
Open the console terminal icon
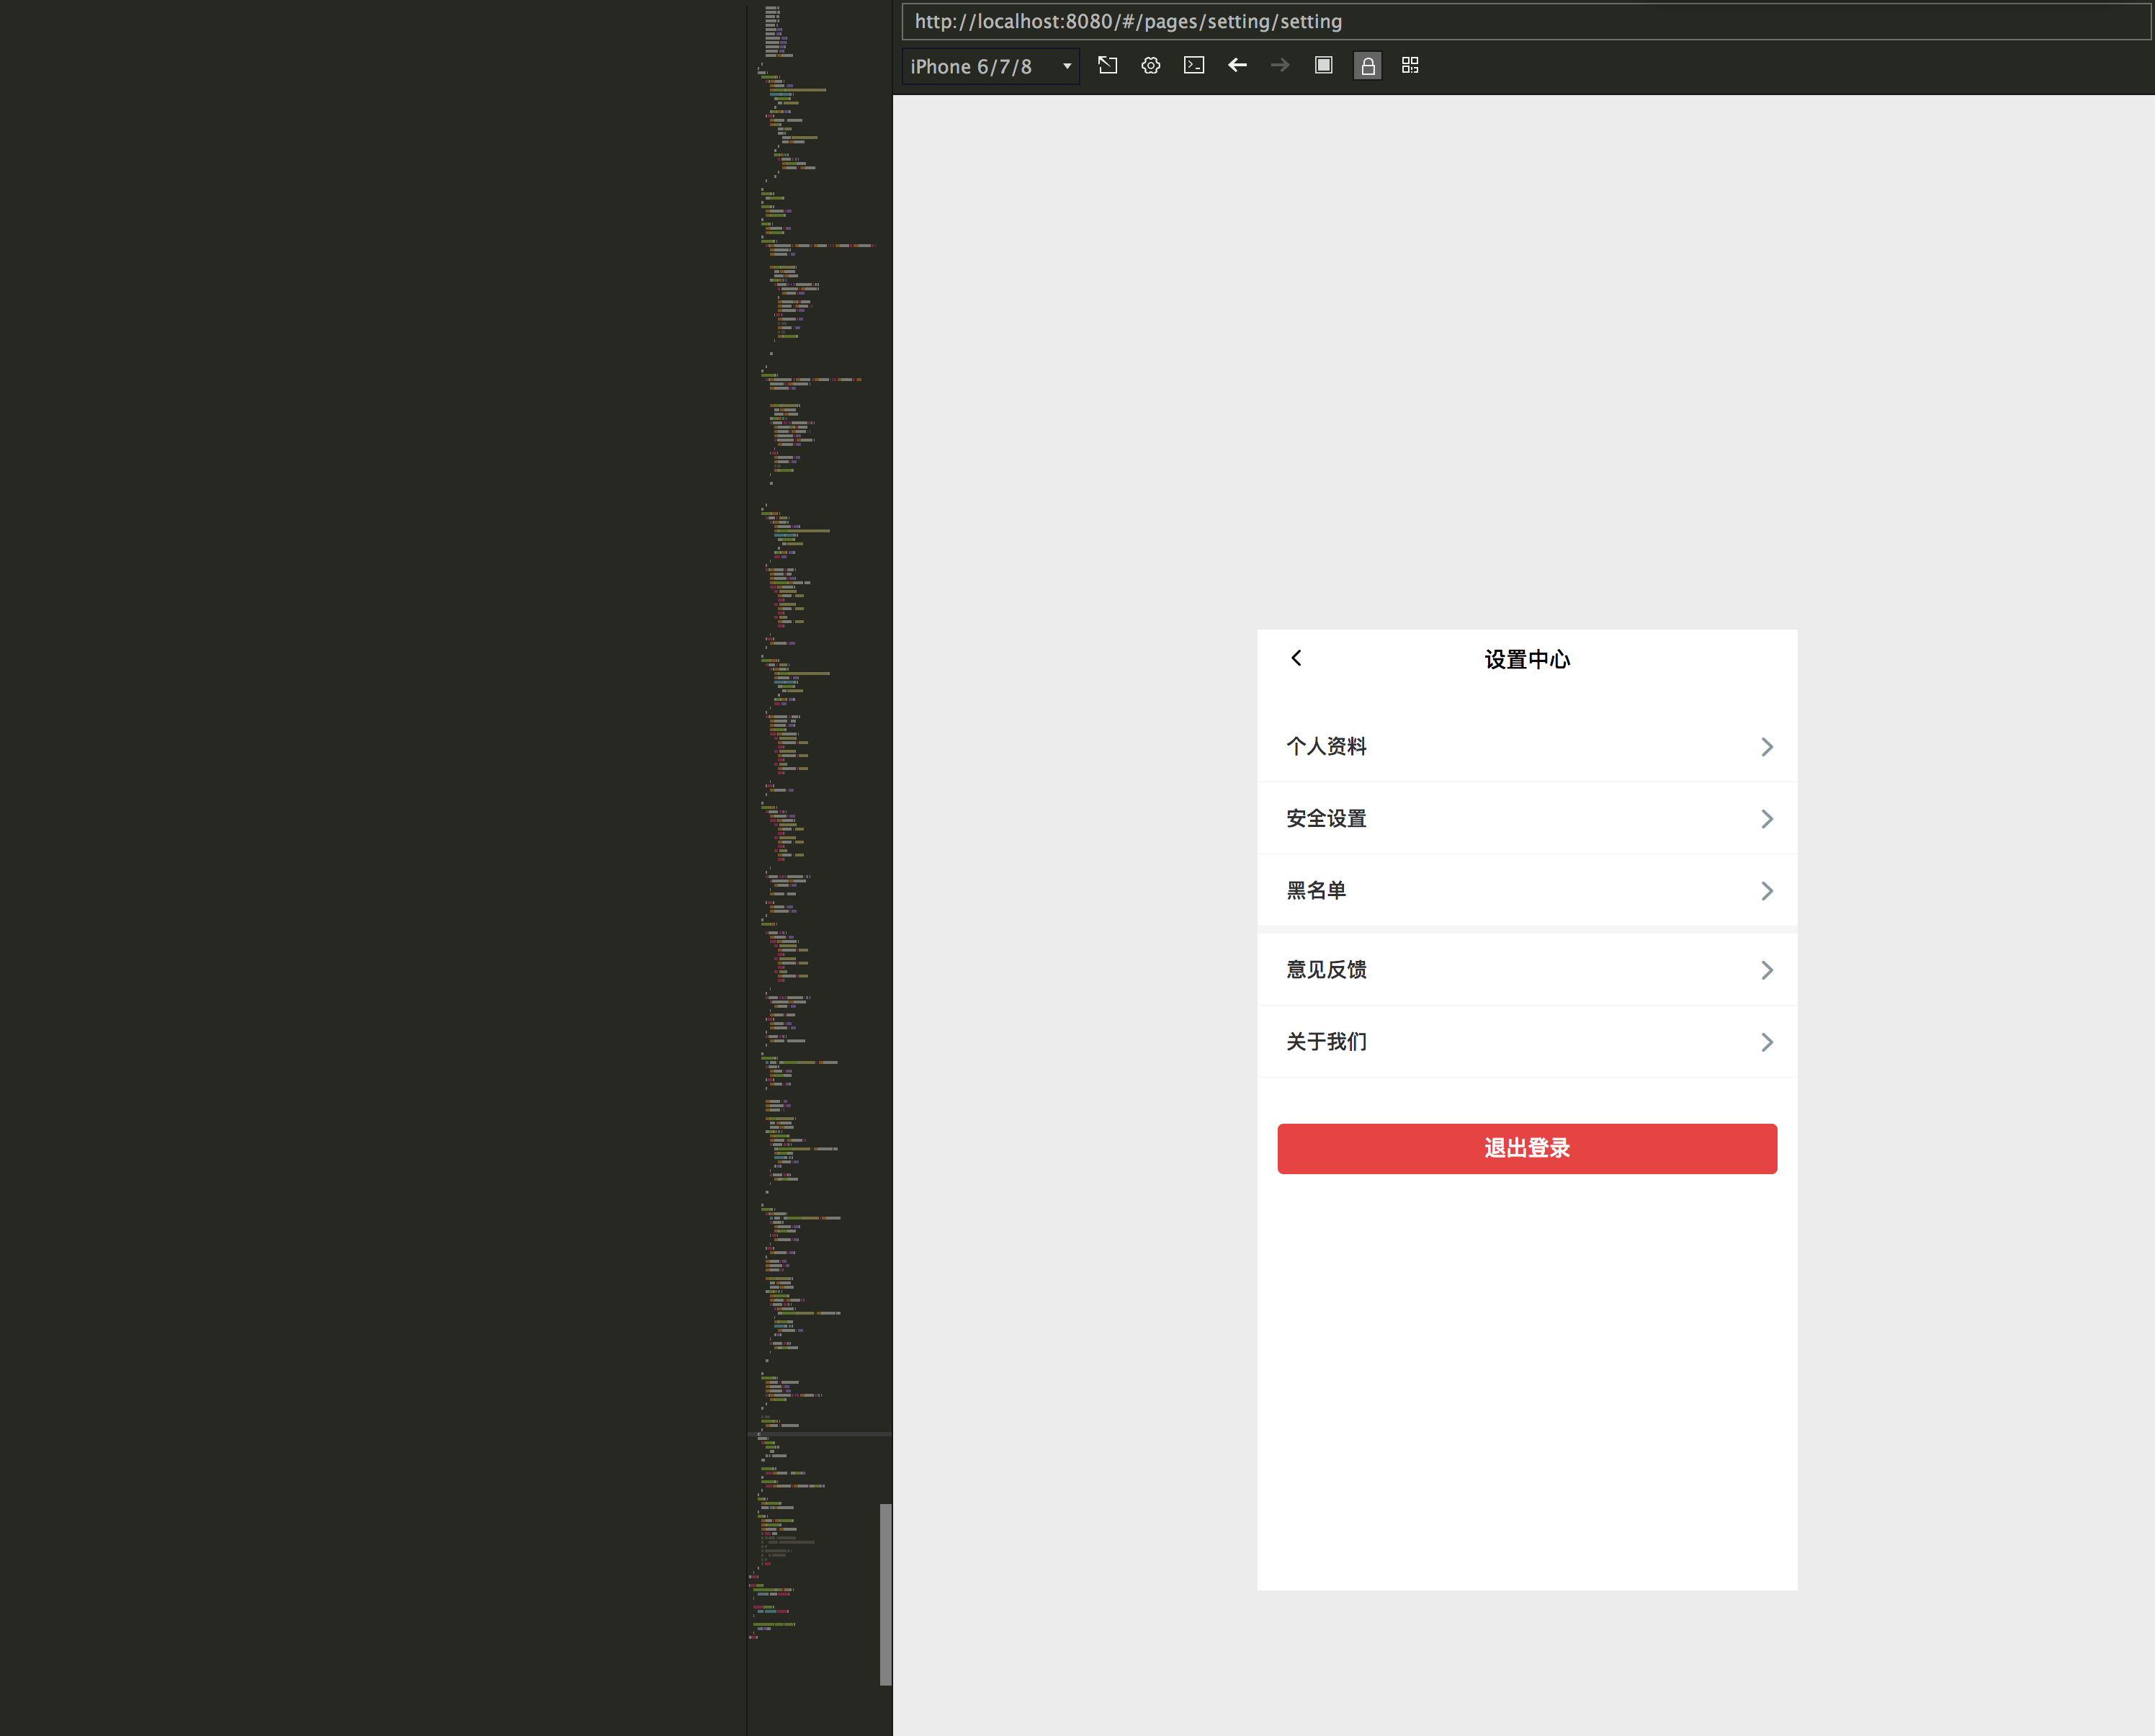[x=1193, y=65]
